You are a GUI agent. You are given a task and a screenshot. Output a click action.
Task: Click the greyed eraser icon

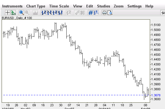pyautogui.click(x=77, y=13)
